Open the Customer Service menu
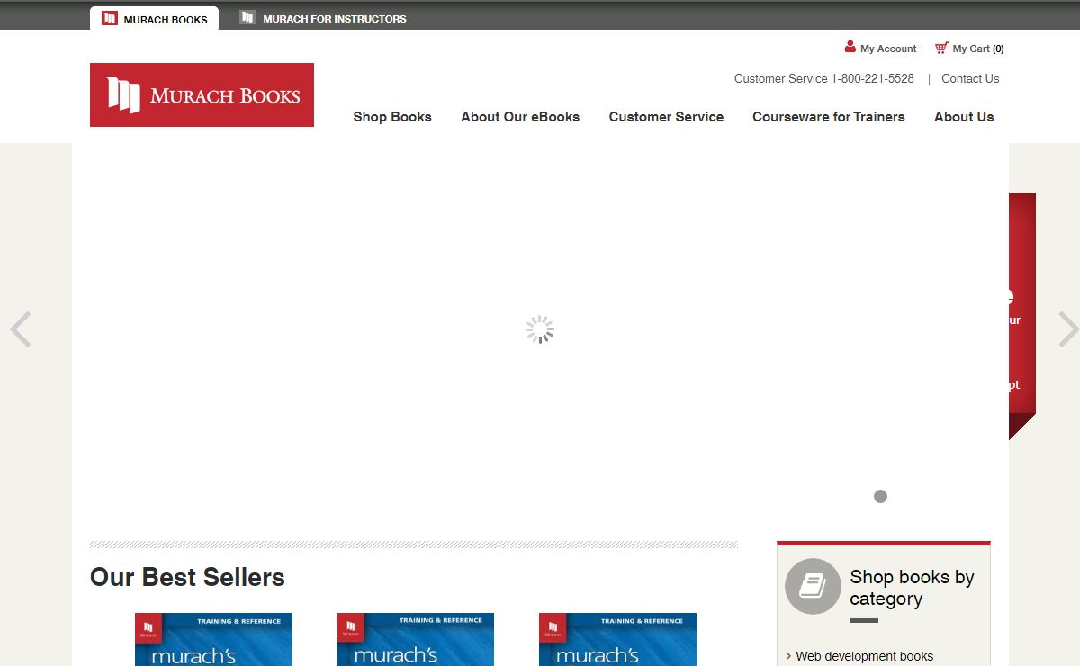The width and height of the screenshot is (1080, 666). click(x=666, y=117)
